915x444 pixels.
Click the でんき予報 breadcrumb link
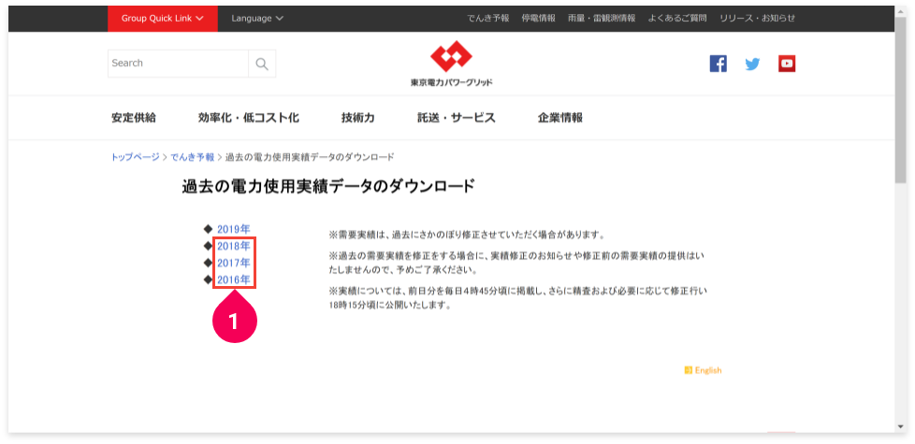[193, 157]
